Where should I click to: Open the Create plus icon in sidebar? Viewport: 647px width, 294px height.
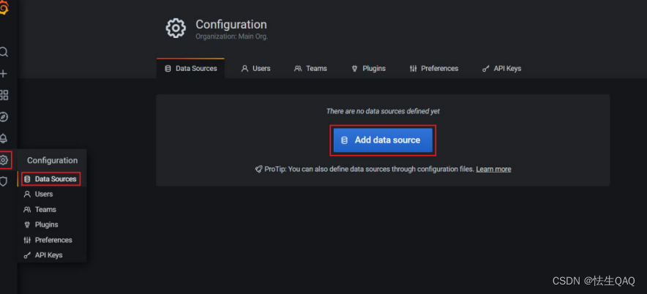[4, 74]
